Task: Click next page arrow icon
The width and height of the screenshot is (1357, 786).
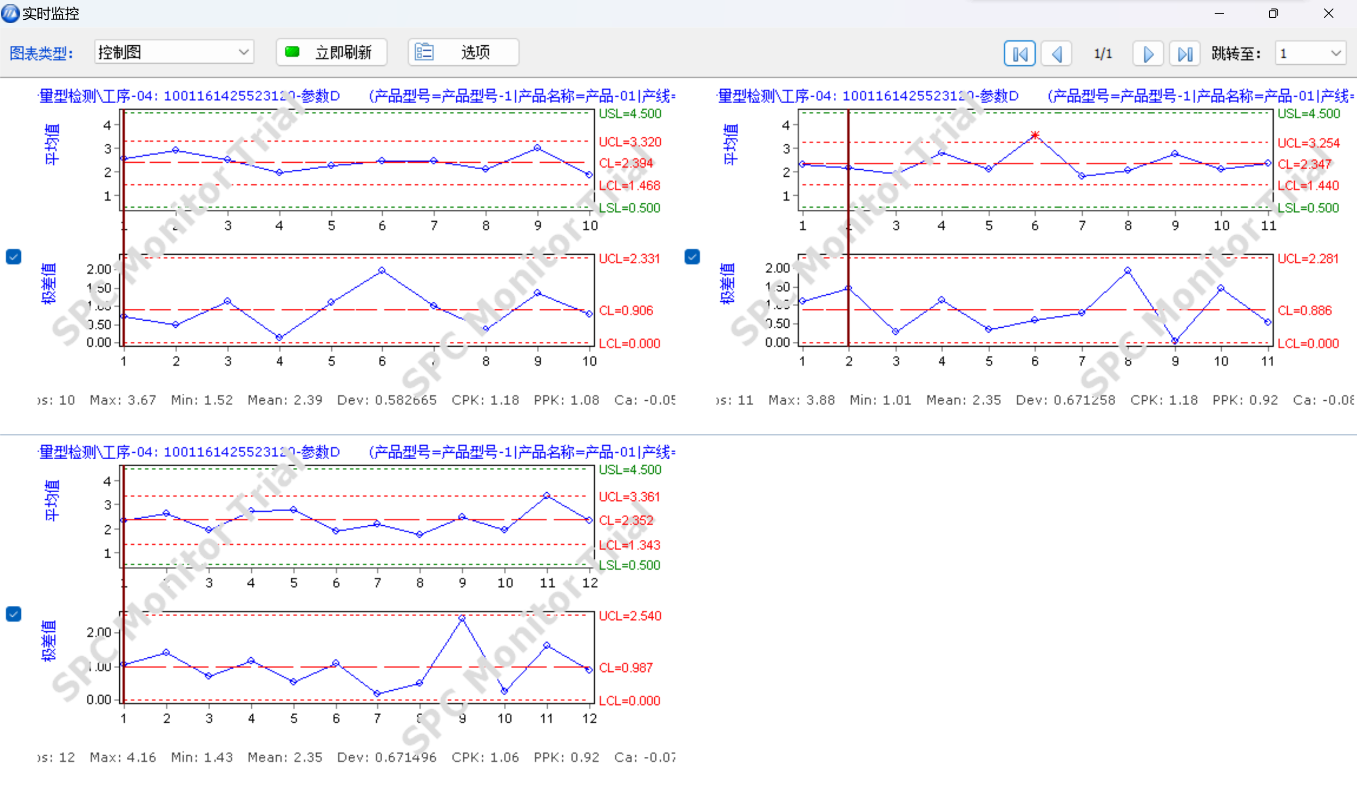Action: click(x=1148, y=53)
